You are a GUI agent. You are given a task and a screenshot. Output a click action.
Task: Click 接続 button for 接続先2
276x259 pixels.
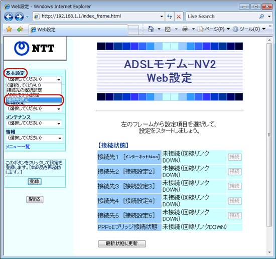point(235,171)
